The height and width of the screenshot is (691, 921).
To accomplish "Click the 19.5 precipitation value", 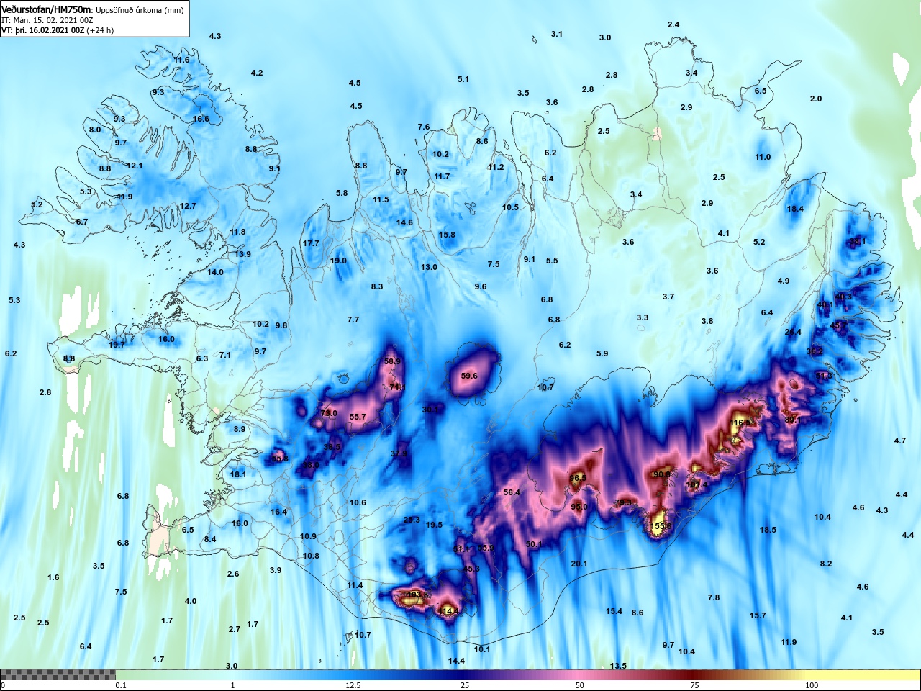I will coord(434,525).
